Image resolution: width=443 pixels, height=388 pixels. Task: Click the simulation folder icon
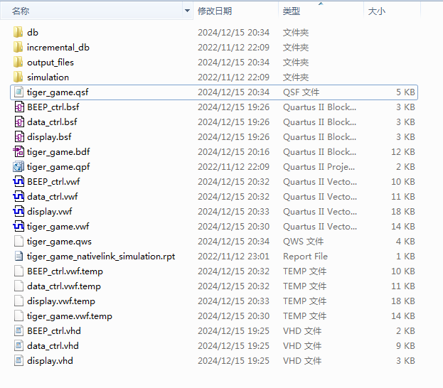click(x=18, y=77)
